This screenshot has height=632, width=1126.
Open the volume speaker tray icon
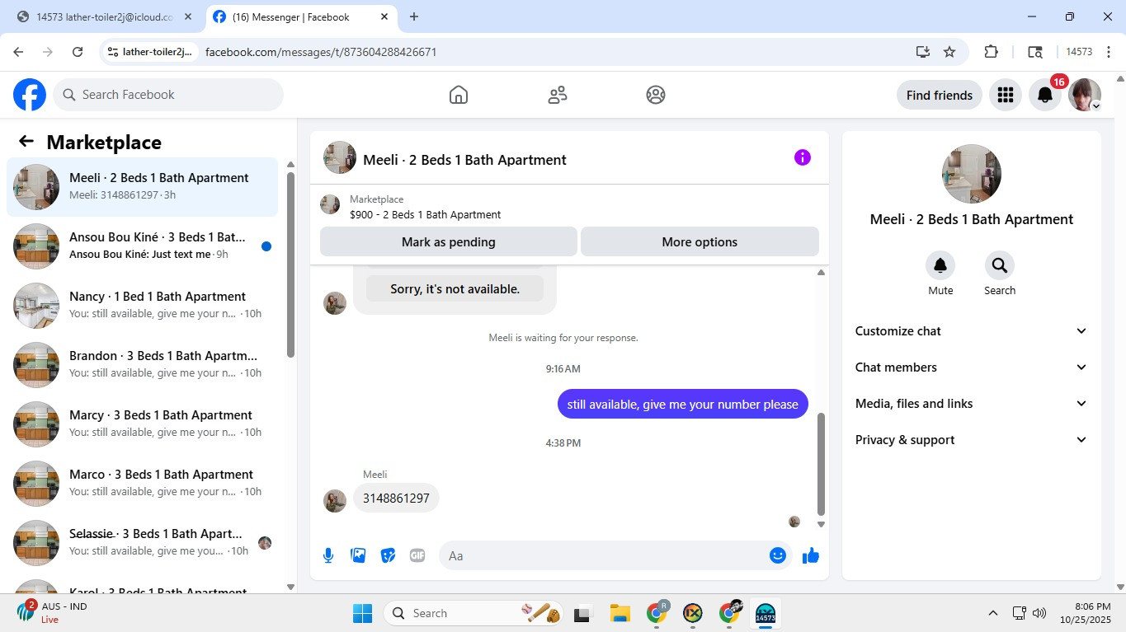(x=1039, y=613)
